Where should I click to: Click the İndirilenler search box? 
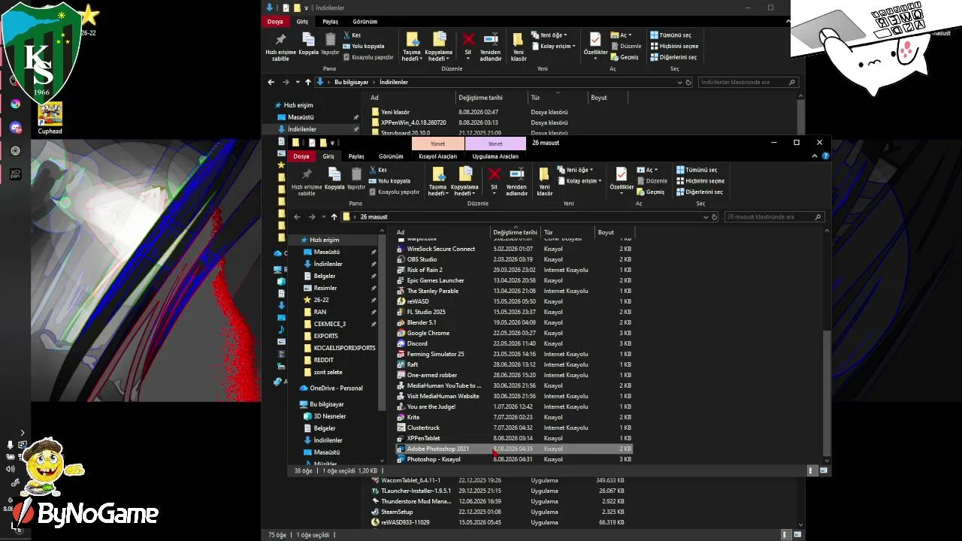coord(747,82)
